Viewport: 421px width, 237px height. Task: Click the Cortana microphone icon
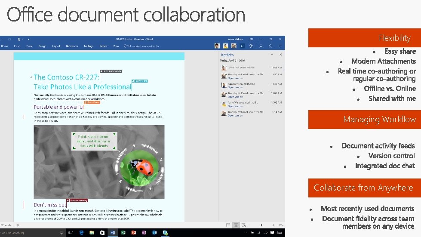61,233
